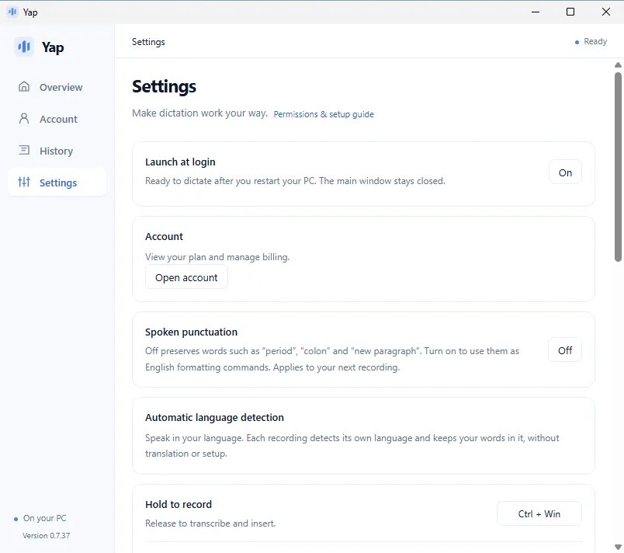Click the History list icon
The height and width of the screenshot is (553, 624).
pos(24,150)
